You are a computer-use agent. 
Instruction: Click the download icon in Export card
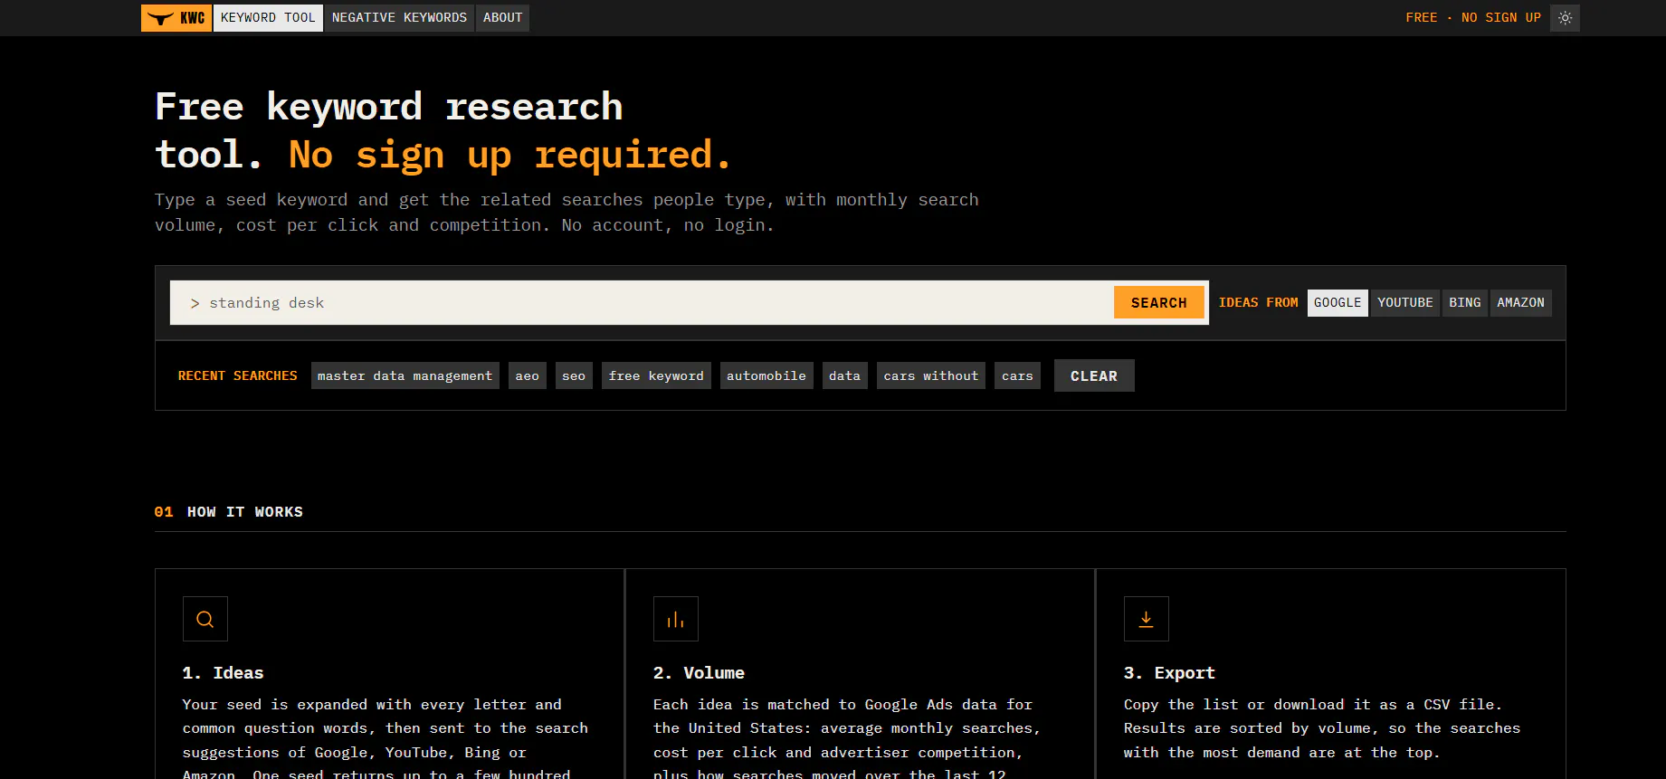1147,619
